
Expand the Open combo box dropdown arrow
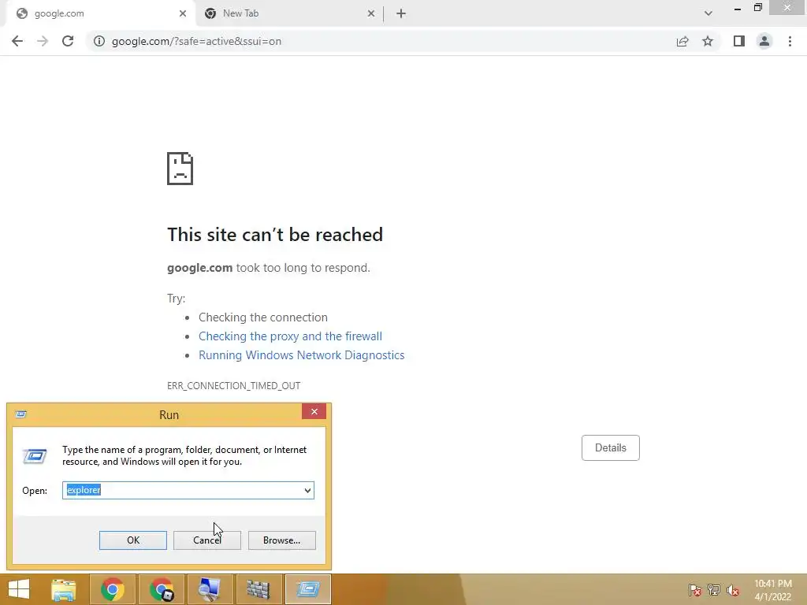click(307, 490)
